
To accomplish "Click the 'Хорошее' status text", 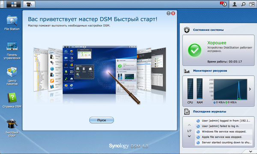I will [217, 43].
